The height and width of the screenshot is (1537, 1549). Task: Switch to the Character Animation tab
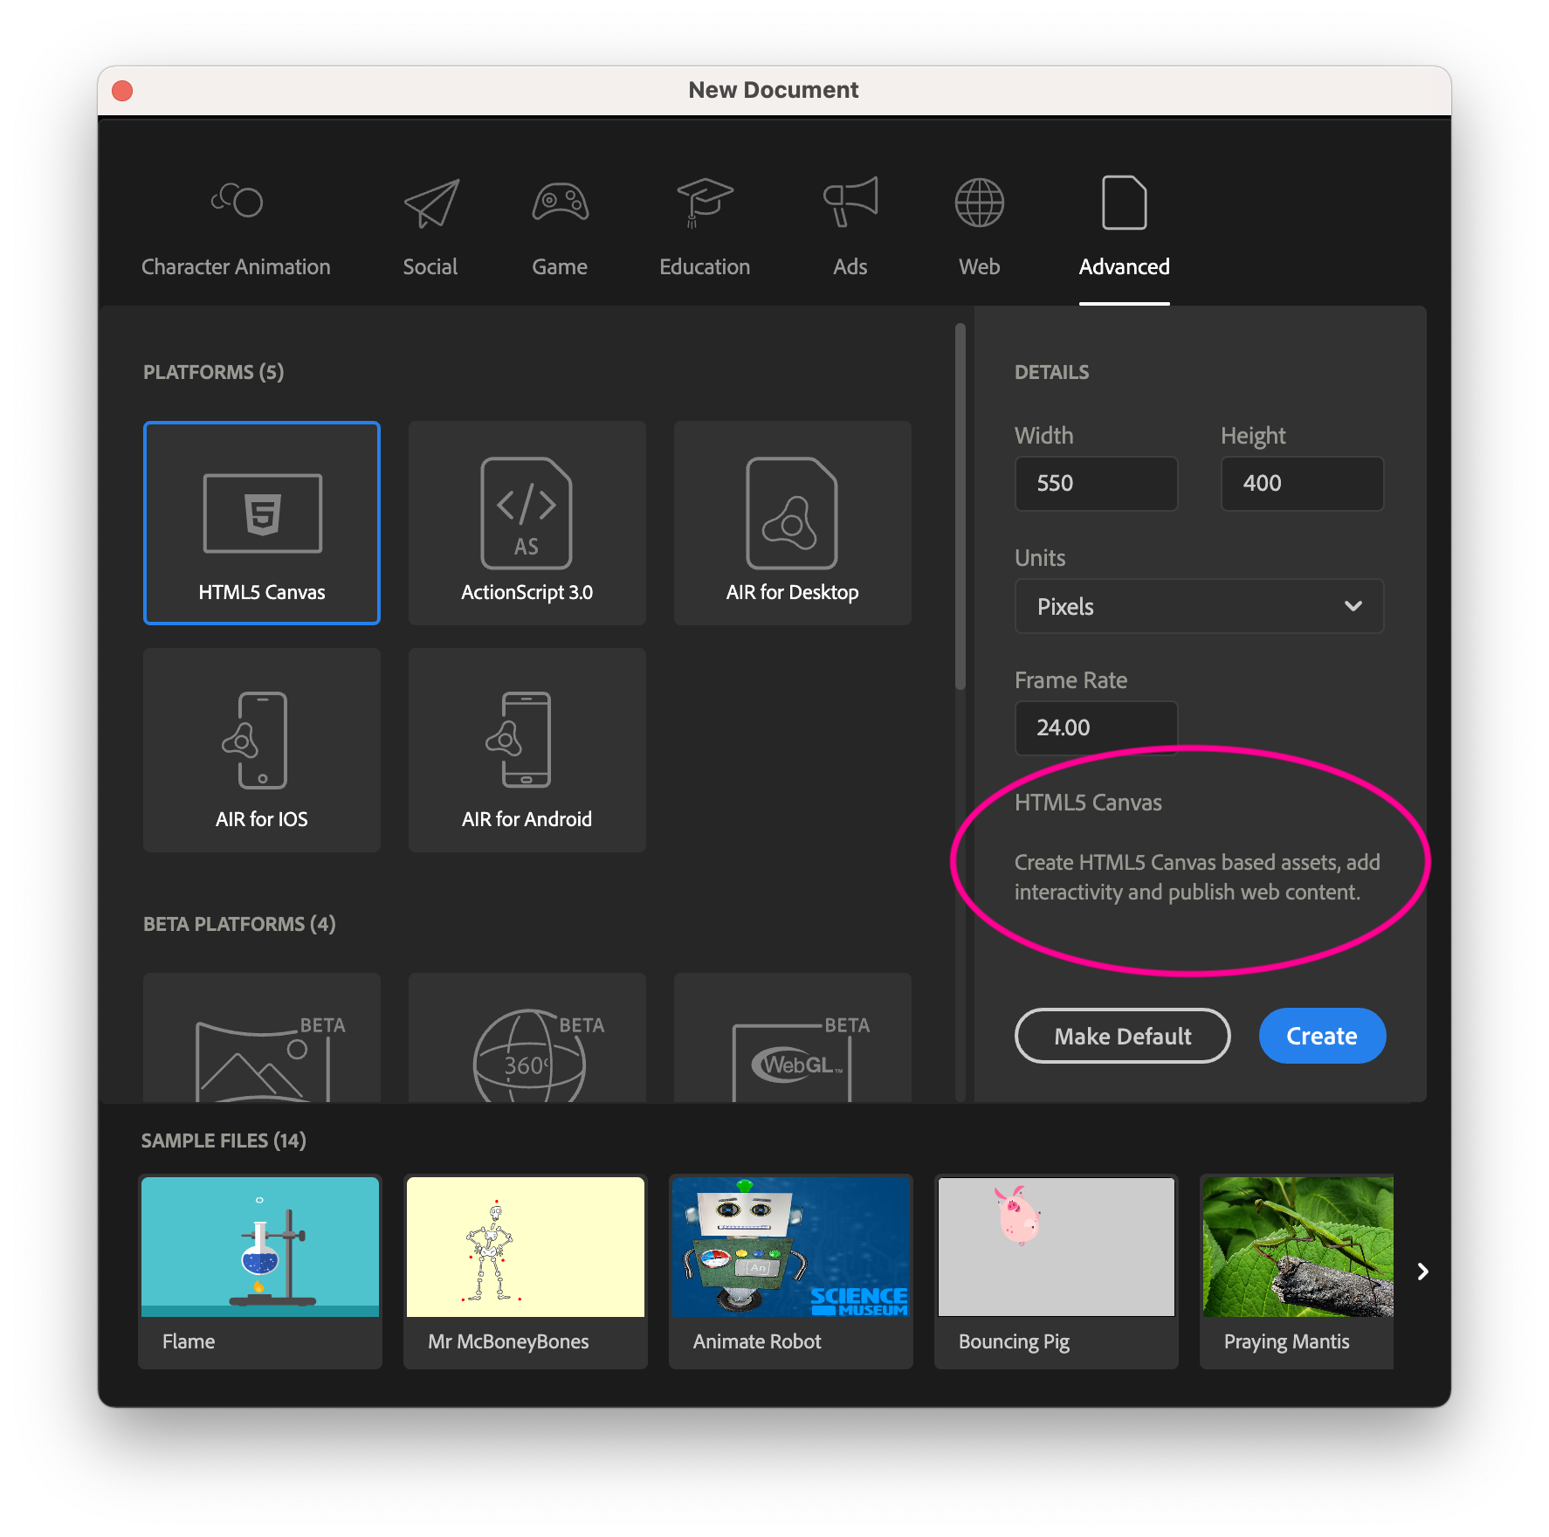pyautogui.click(x=236, y=227)
